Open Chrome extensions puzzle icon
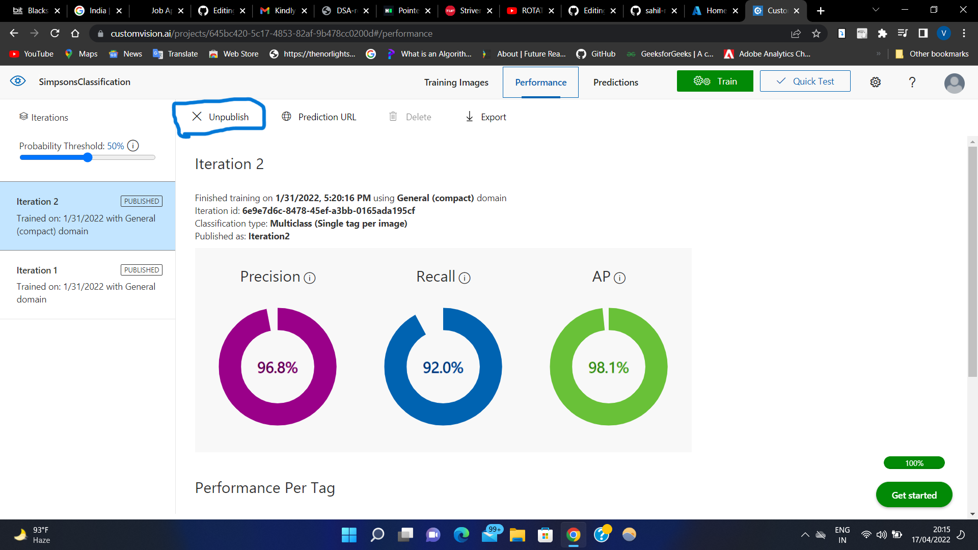Image resolution: width=978 pixels, height=550 pixels. [x=882, y=34]
